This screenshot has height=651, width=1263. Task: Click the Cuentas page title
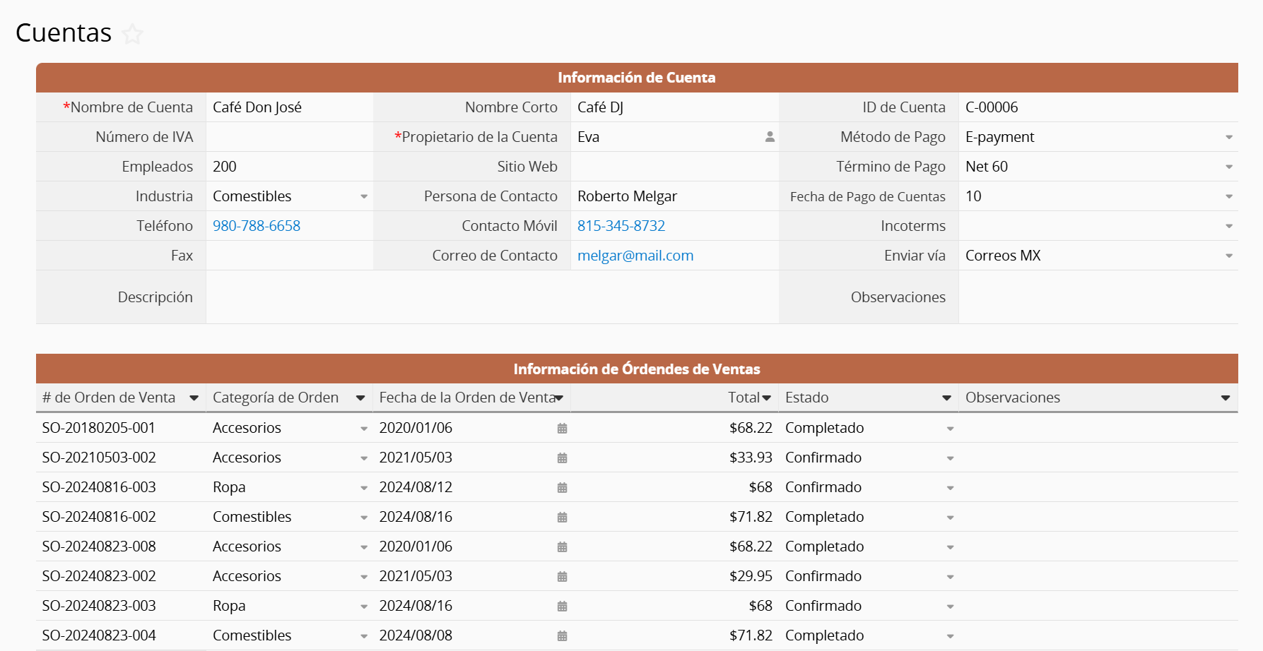coord(64,33)
